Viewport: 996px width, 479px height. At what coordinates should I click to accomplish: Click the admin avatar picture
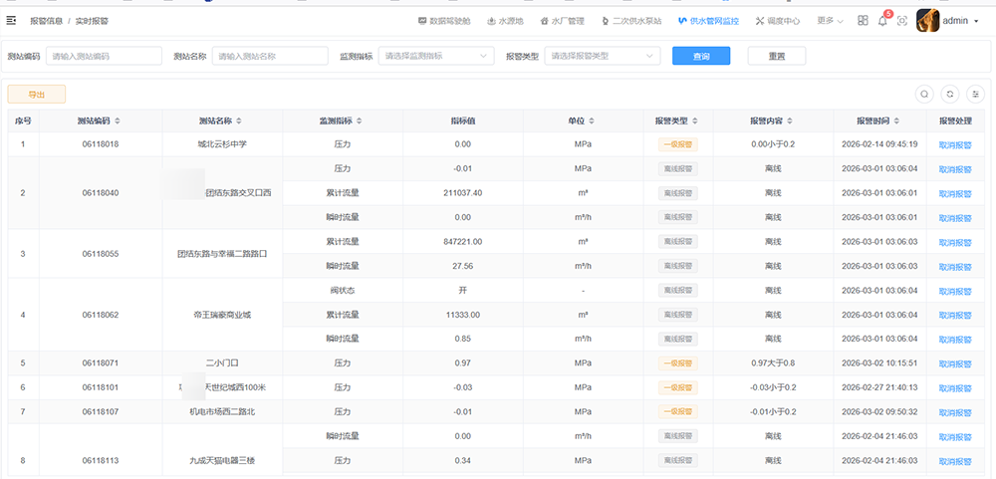[927, 21]
